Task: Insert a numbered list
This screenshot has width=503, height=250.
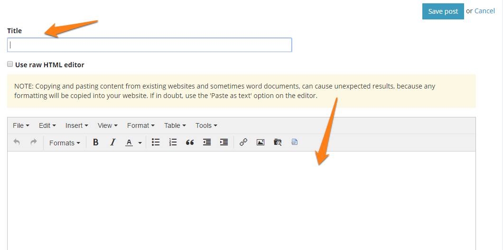Action: [173, 142]
